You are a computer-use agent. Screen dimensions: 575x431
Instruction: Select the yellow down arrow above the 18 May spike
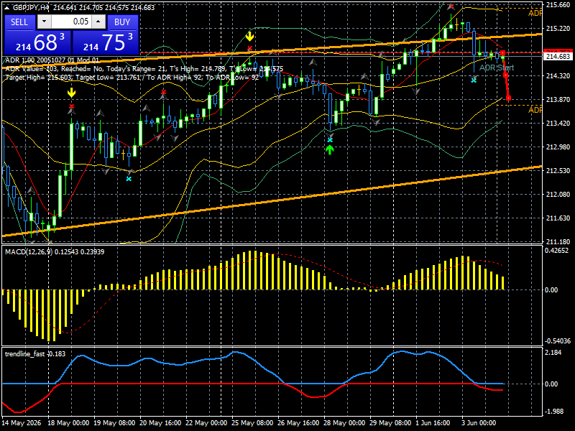click(x=71, y=93)
